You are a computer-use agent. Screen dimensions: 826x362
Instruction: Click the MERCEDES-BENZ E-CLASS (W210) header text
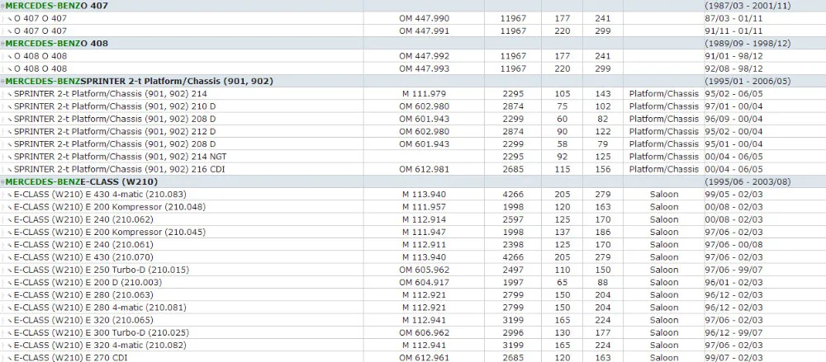coord(82,182)
